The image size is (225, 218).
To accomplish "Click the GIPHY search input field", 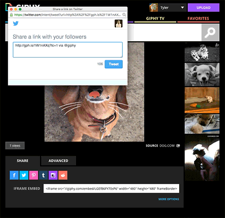I will 164,32.
